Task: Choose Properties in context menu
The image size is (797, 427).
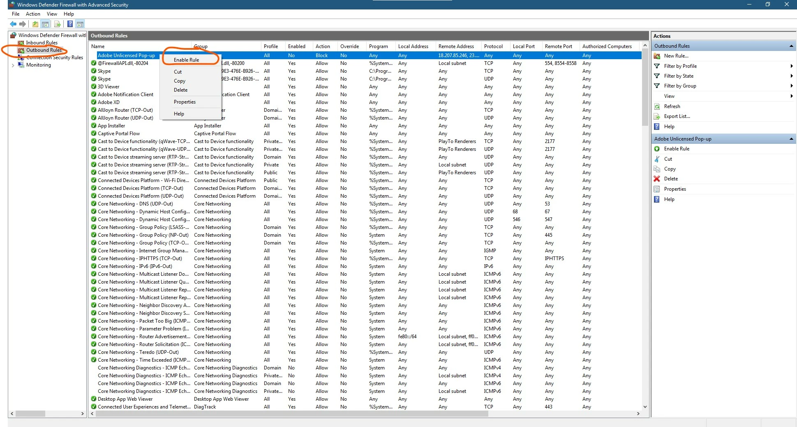Action: tap(190, 102)
